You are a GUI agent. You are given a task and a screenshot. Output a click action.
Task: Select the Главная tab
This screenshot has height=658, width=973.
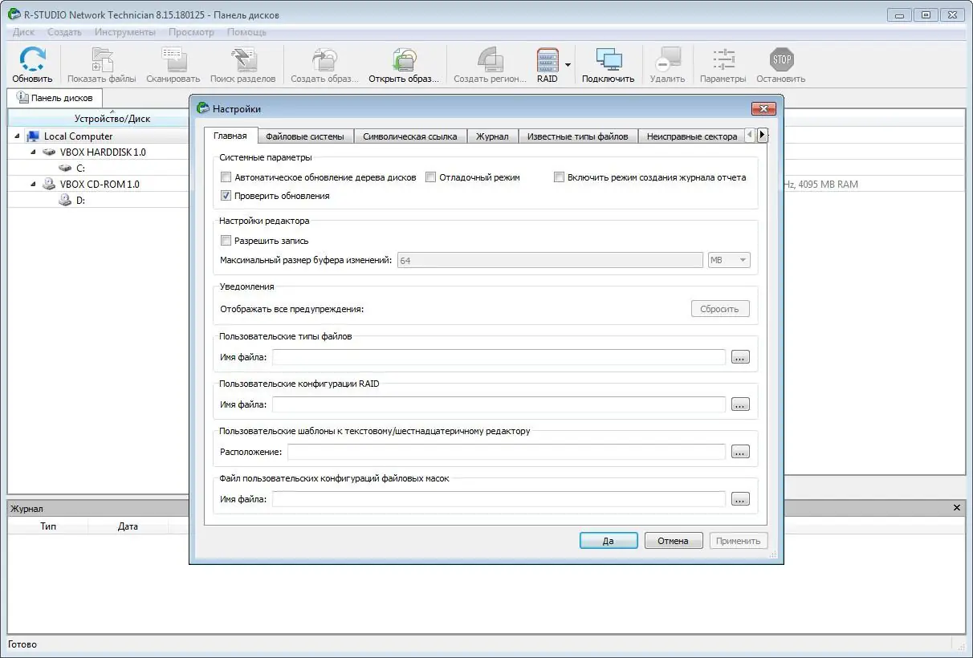(x=230, y=136)
